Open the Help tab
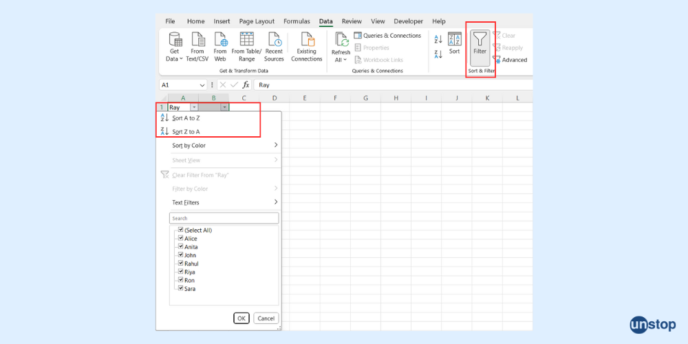This screenshot has width=688, height=344. click(x=439, y=21)
